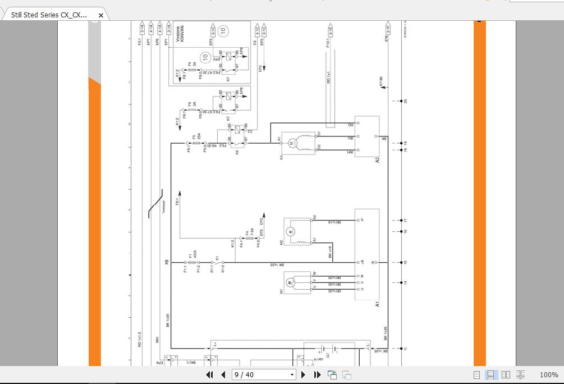Viewport: 564px width, 384px height.
Task: Switch to continuous page view
Action: [490, 374]
